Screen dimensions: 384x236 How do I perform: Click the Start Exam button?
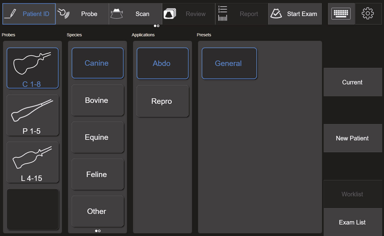[x=295, y=14]
